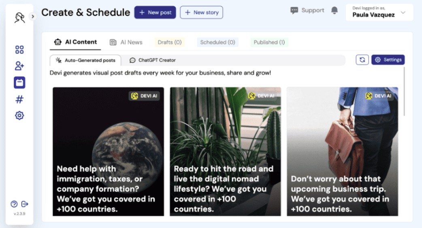Click the New story button
Image resolution: width=422 pixels, height=228 pixels.
[201, 13]
